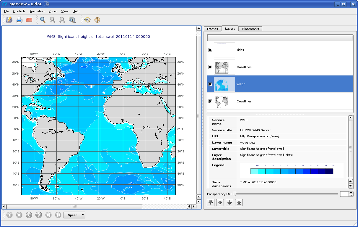Uncheck the Titles layer checkbox

click(x=210, y=50)
